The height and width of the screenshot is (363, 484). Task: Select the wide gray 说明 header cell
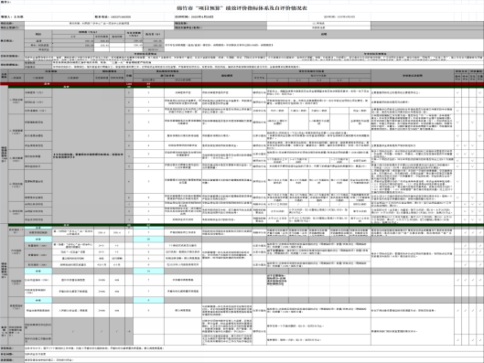[324, 34]
